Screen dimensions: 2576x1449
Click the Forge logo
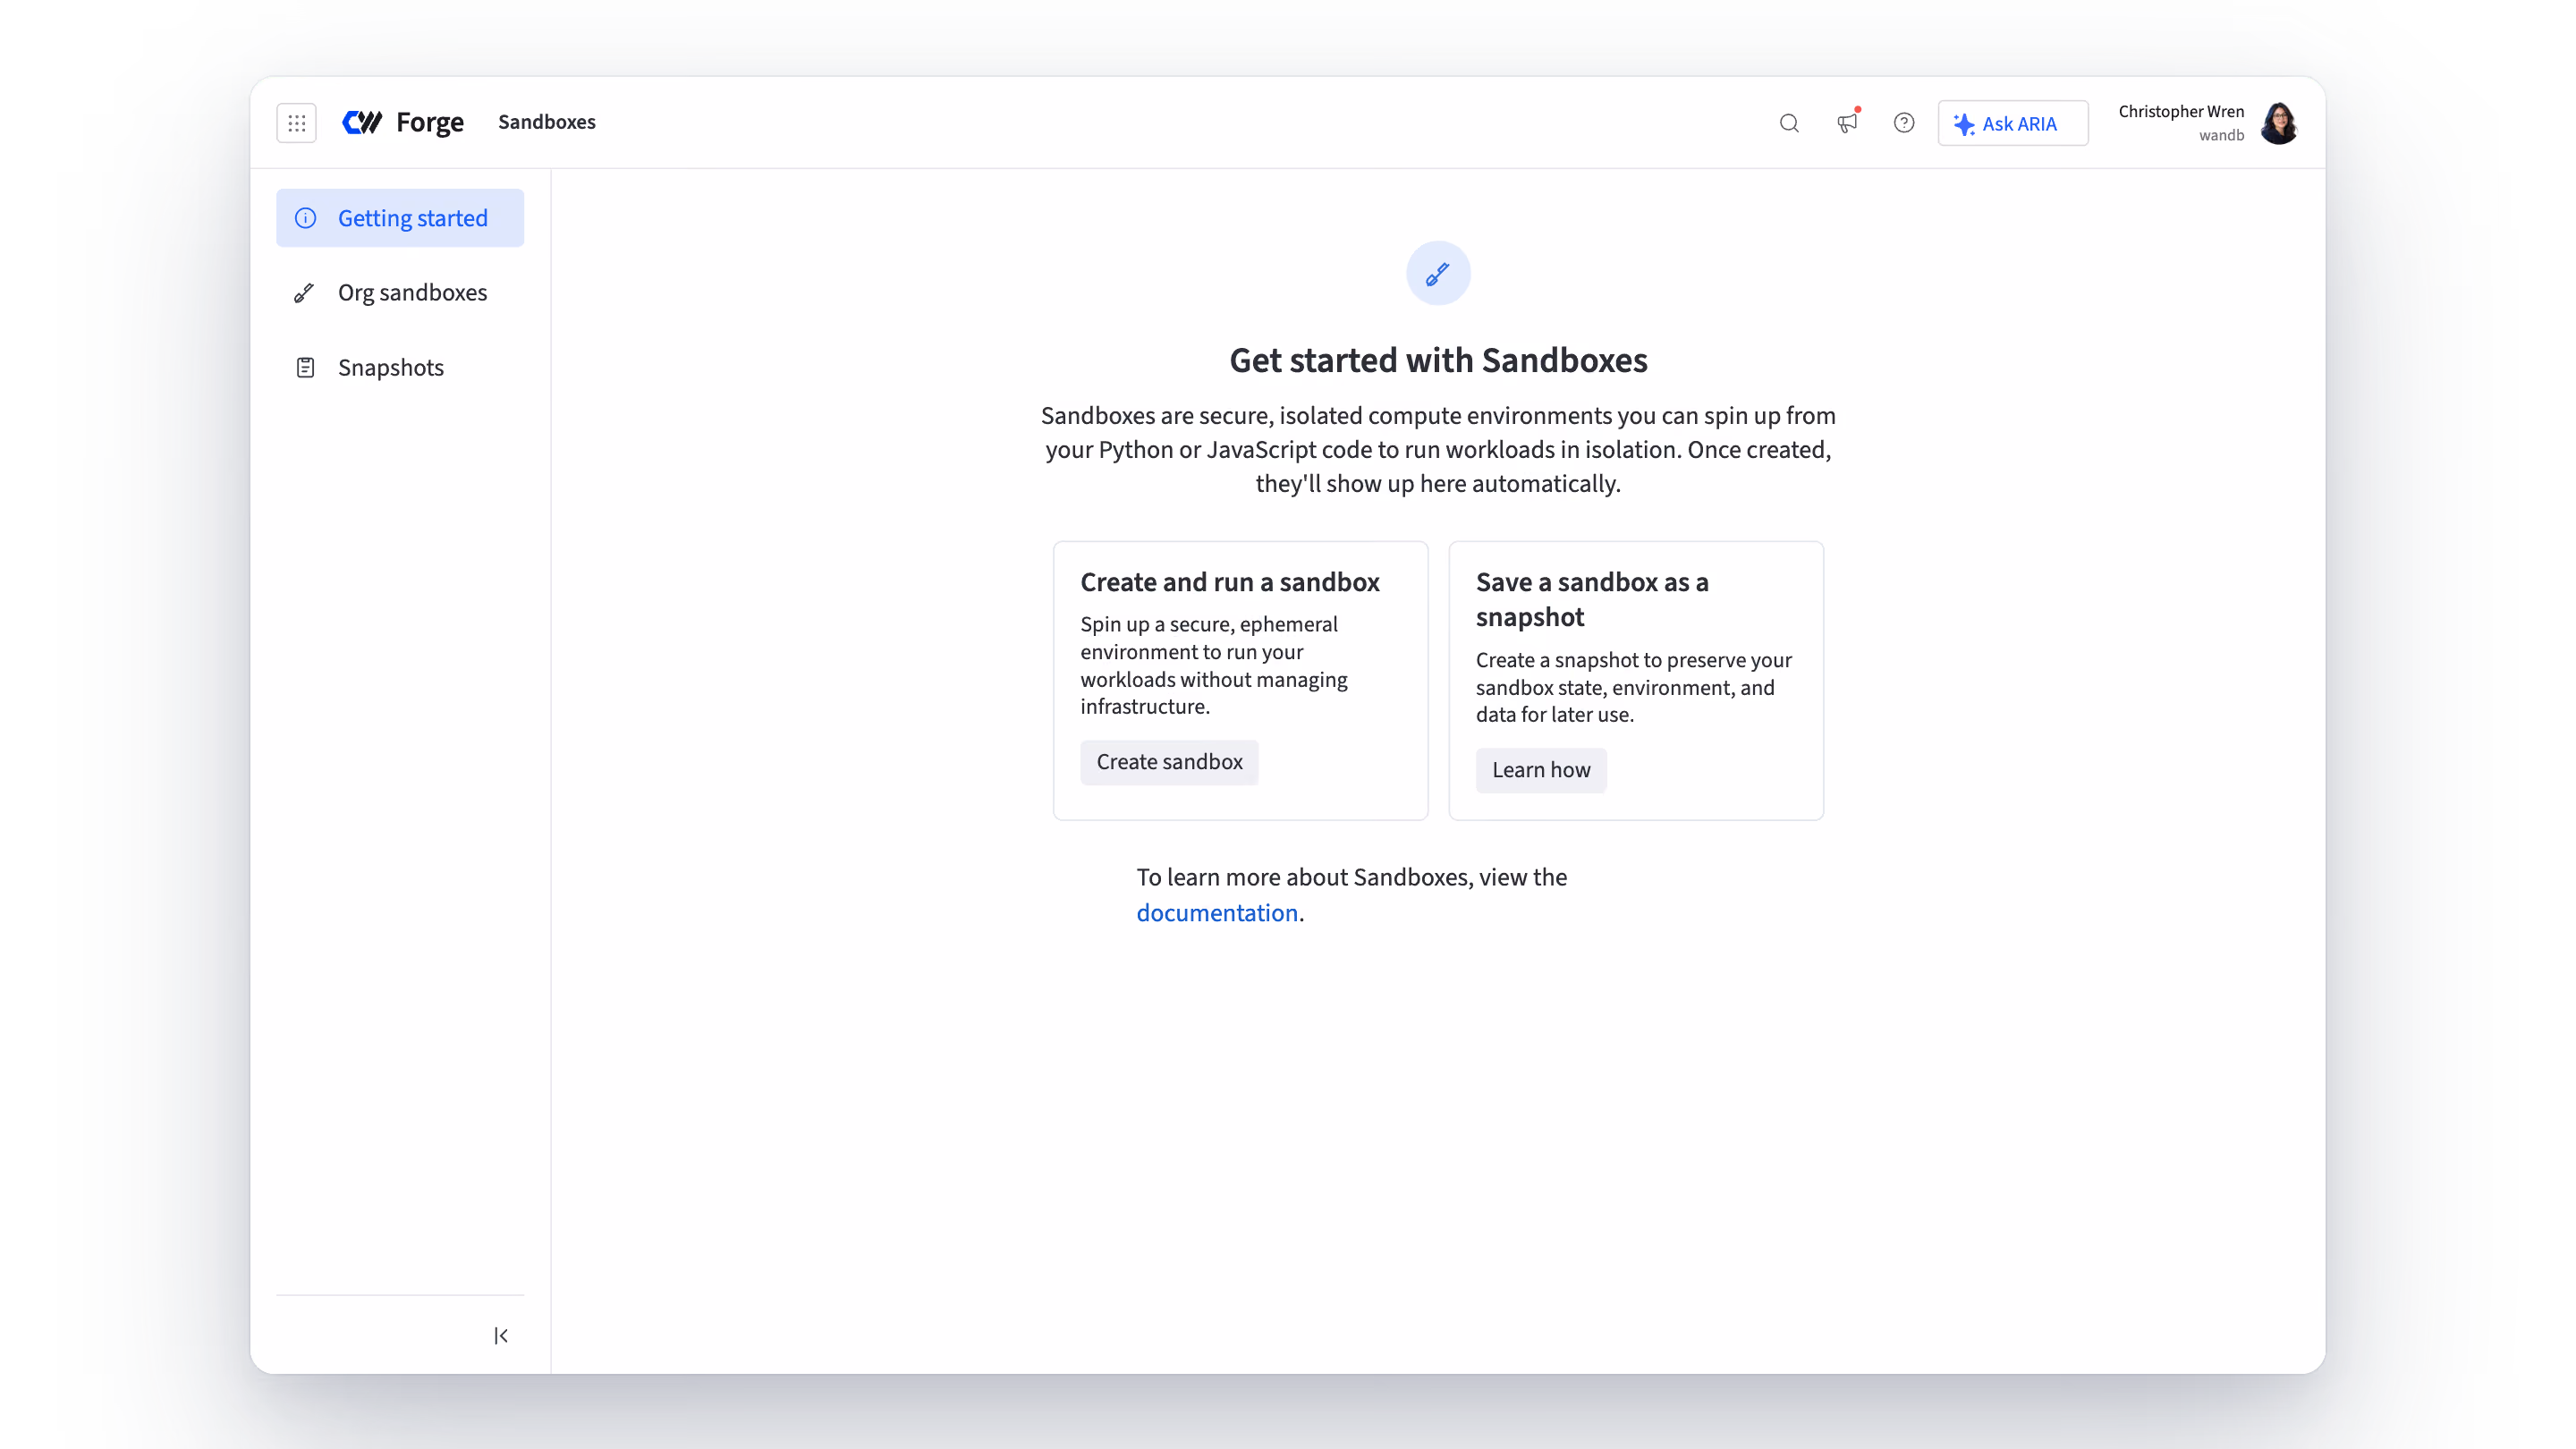pyautogui.click(x=402, y=122)
